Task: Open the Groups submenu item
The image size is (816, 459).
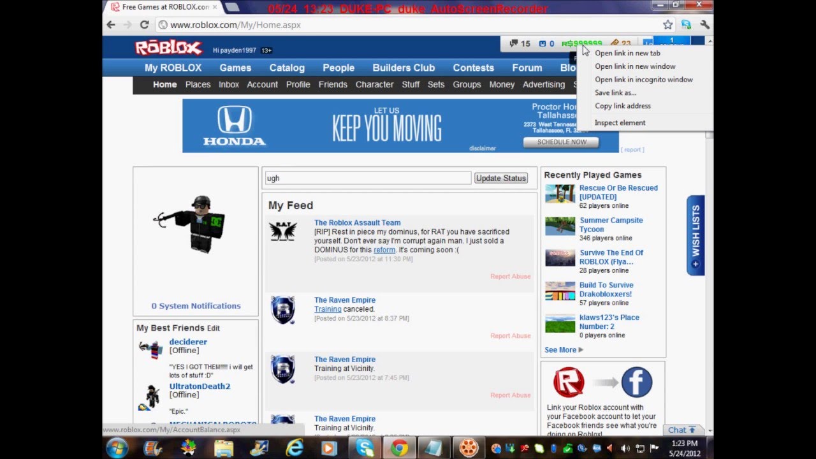Action: (467, 84)
